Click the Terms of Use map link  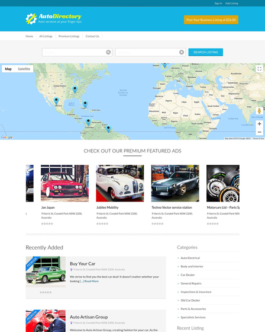coord(258,139)
